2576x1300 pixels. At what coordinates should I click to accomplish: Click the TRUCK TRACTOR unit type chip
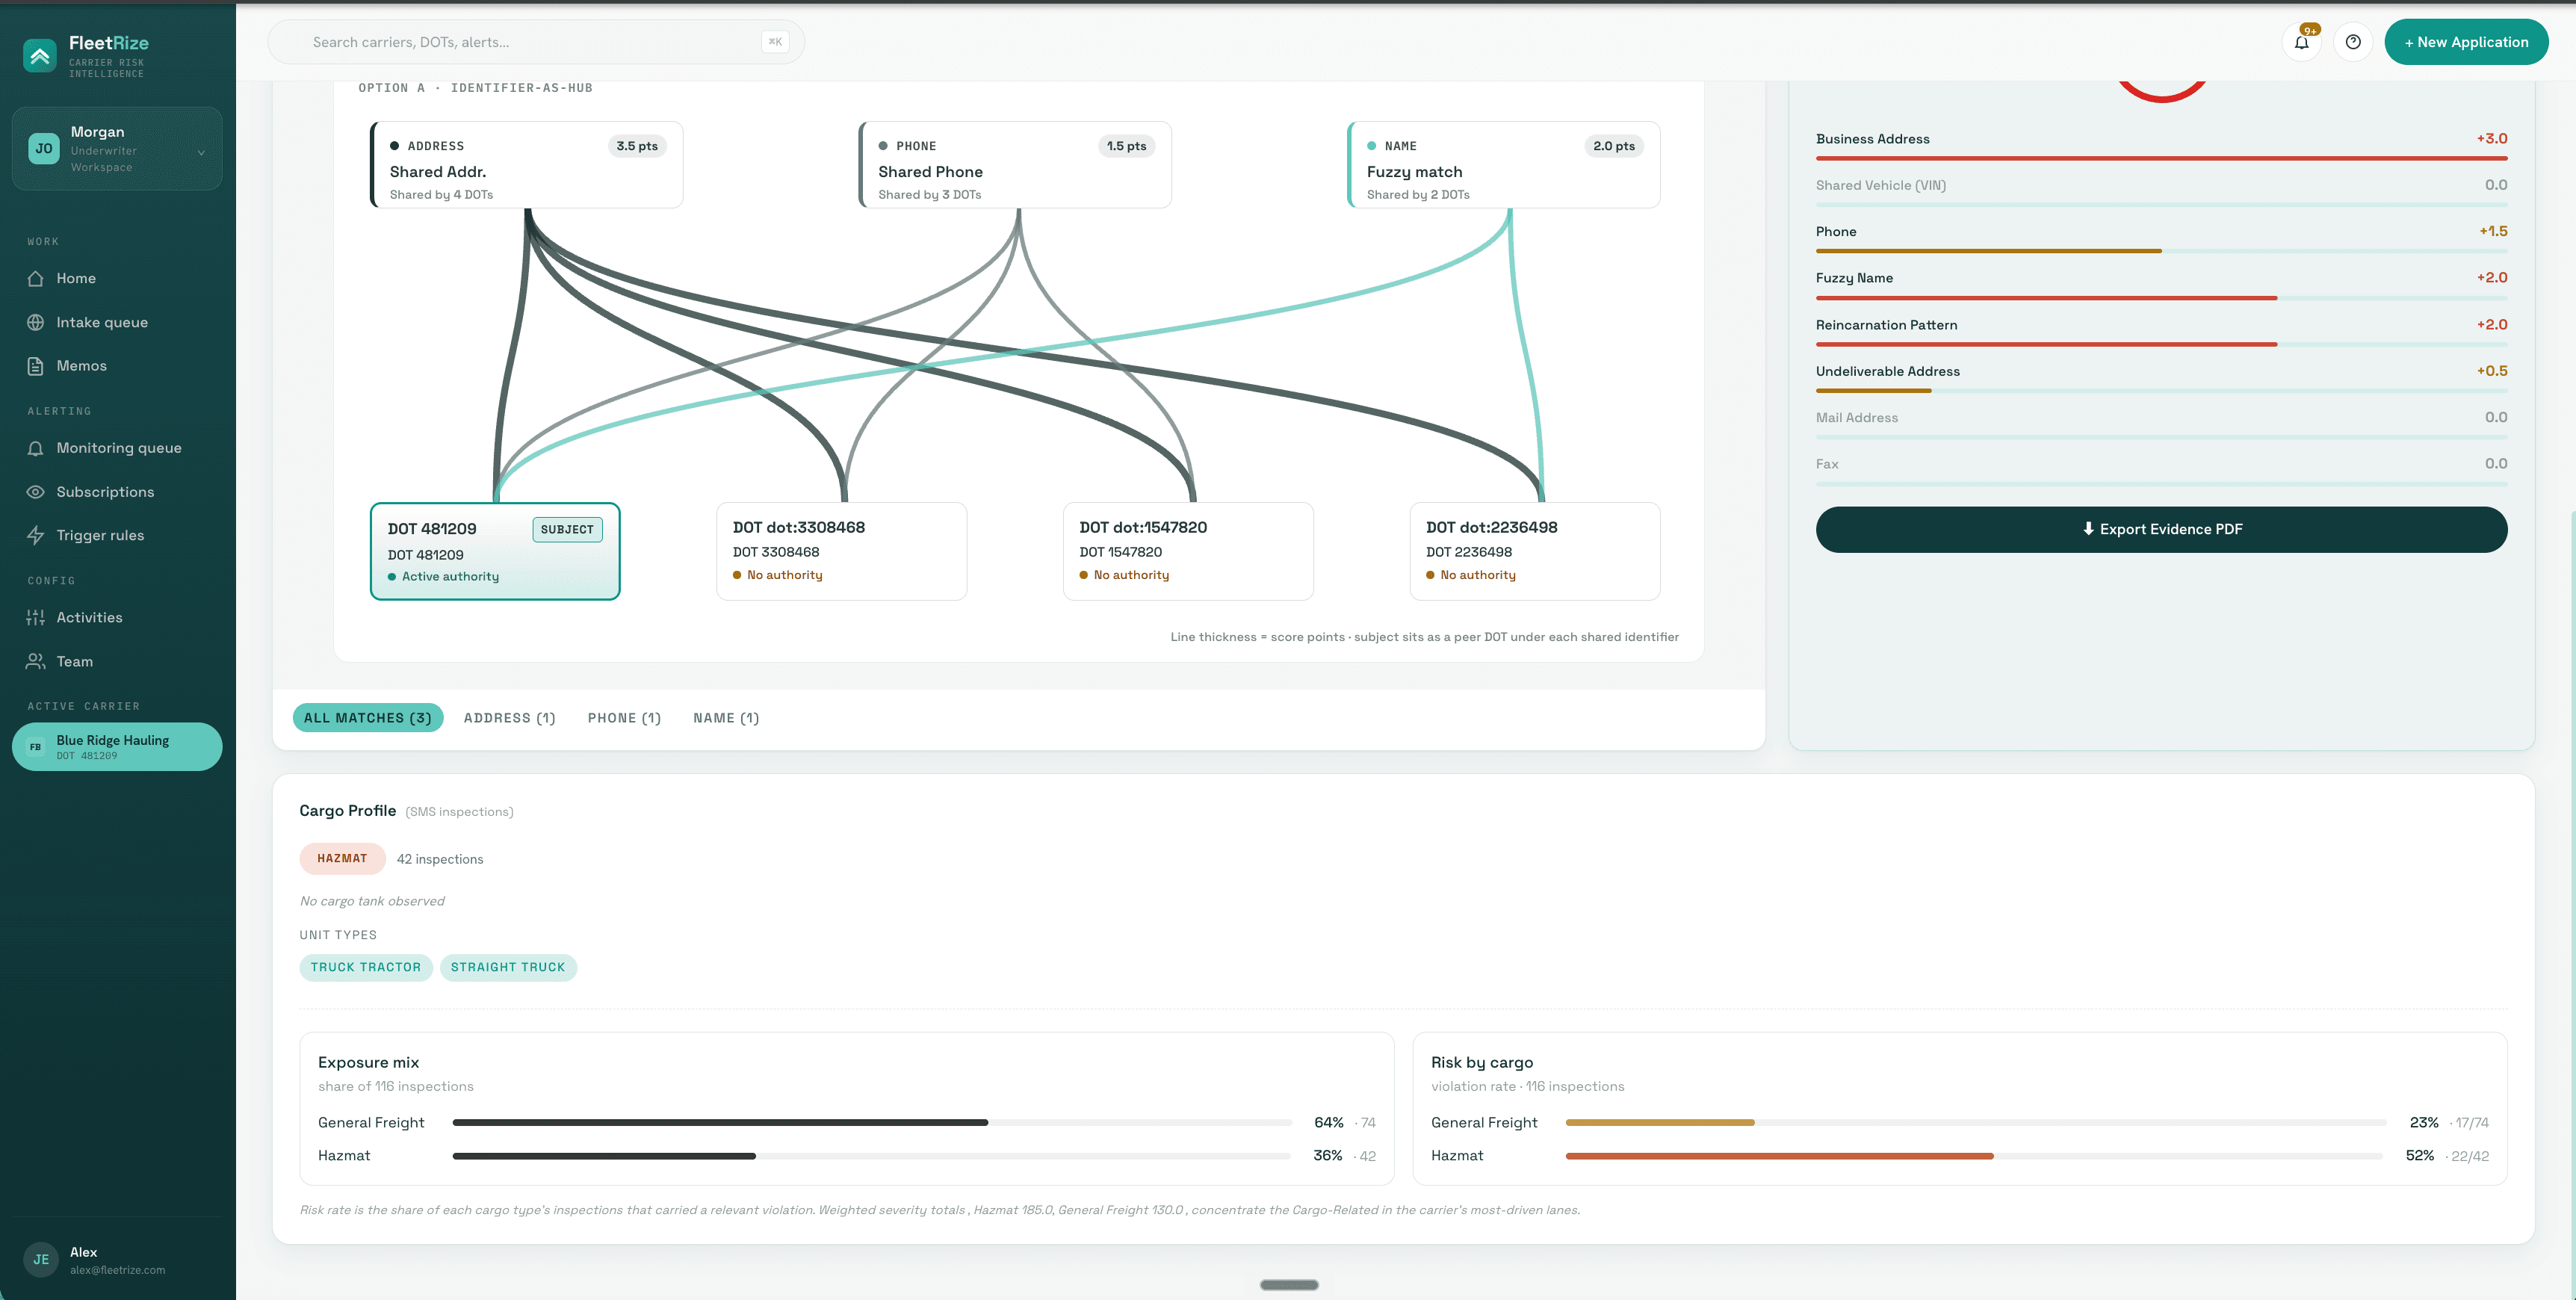366,967
